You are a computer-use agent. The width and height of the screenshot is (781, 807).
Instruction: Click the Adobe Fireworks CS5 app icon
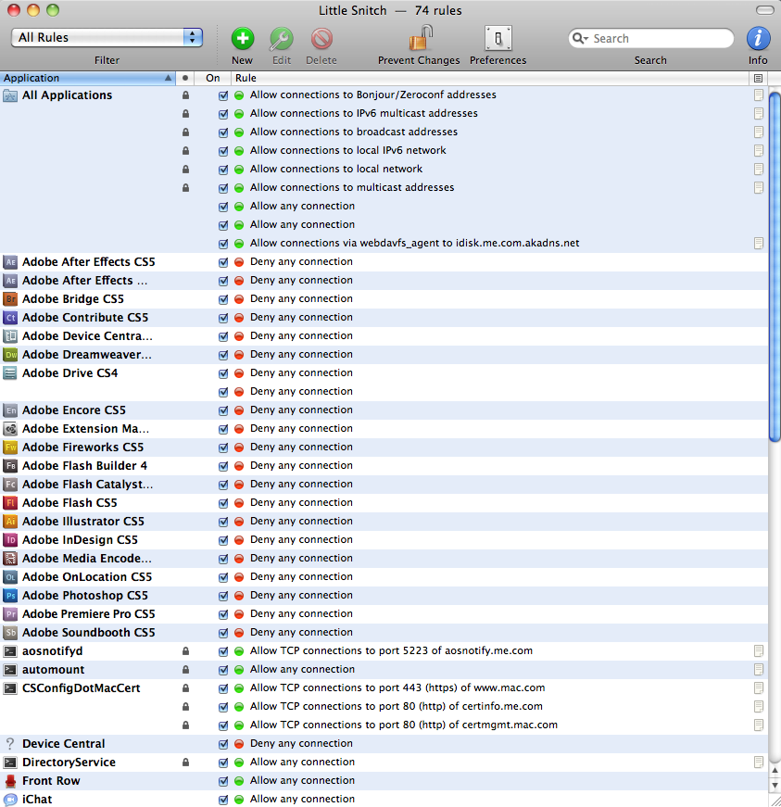coord(10,448)
